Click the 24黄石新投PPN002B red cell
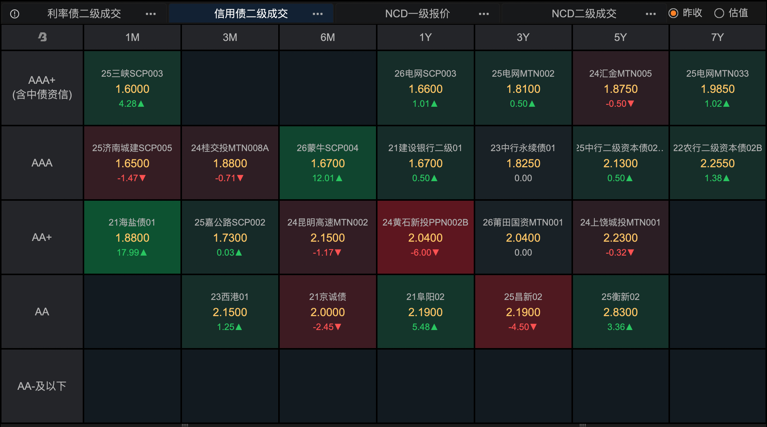The image size is (767, 427). (425, 237)
